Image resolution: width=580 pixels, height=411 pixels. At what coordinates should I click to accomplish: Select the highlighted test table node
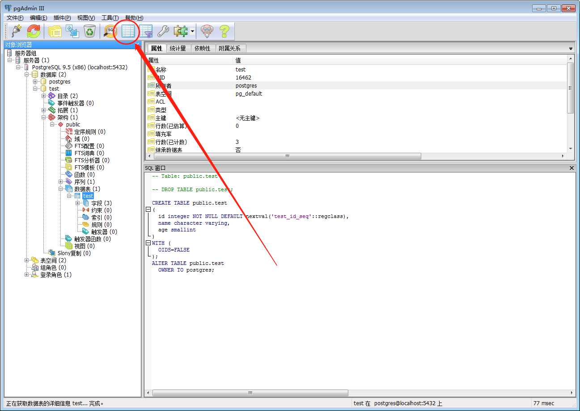(x=88, y=196)
